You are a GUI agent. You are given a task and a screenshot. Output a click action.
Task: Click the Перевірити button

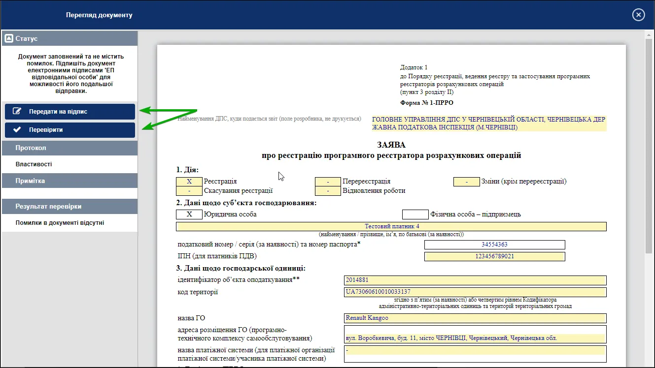click(x=69, y=130)
